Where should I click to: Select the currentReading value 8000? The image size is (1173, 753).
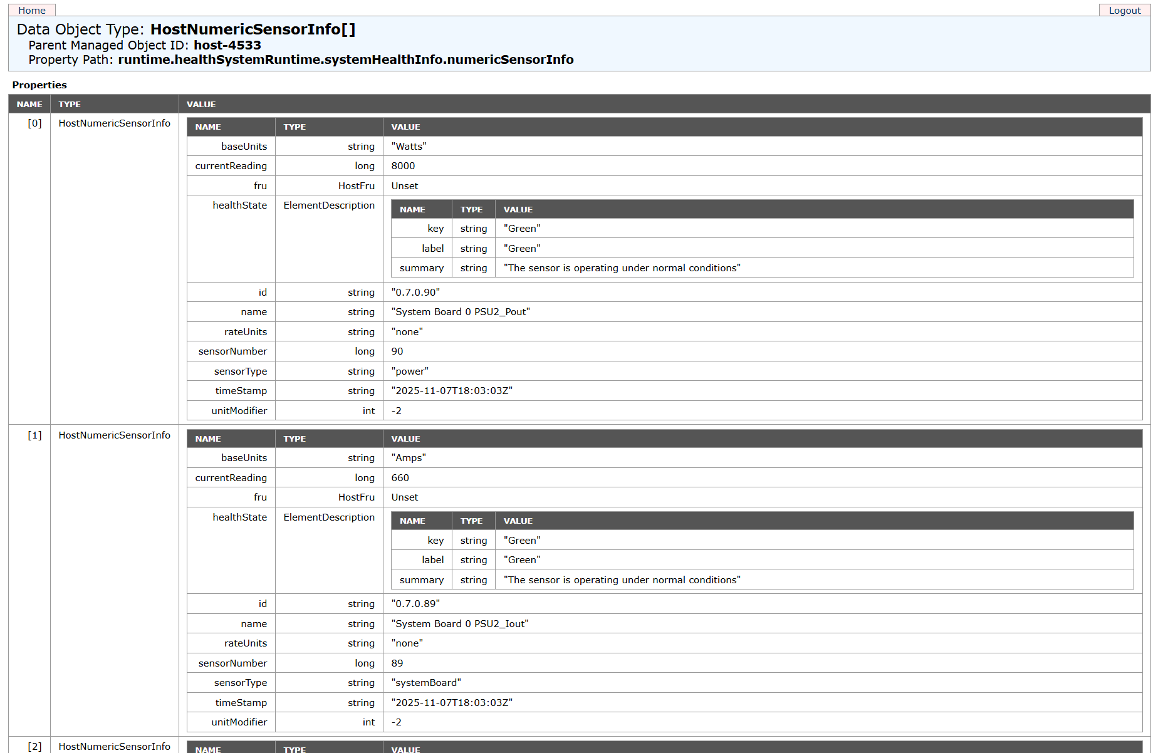coord(403,166)
